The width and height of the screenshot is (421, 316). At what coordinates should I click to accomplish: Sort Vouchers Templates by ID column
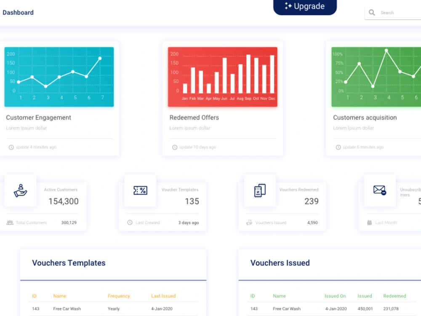point(34,296)
